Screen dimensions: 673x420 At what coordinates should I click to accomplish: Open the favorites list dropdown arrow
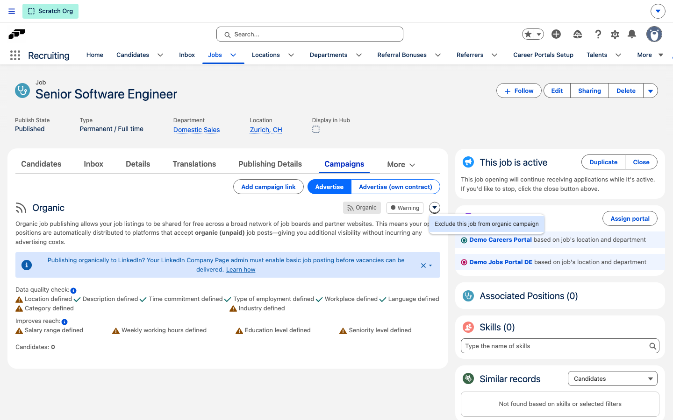tap(539, 34)
